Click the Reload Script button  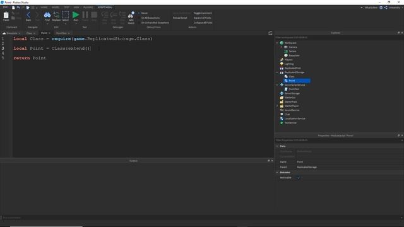click(180, 18)
